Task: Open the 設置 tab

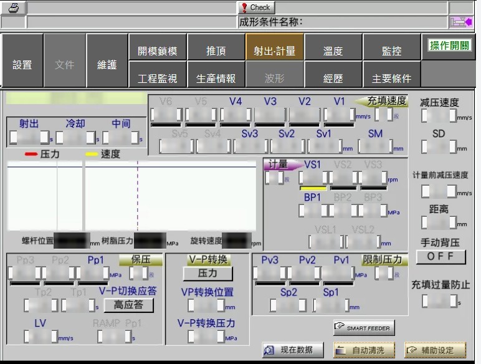Action: click(22, 60)
